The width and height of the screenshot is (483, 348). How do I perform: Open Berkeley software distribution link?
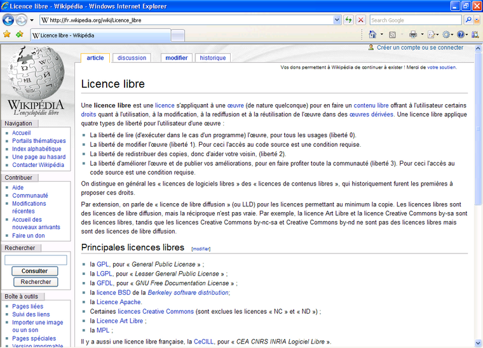coord(188,293)
